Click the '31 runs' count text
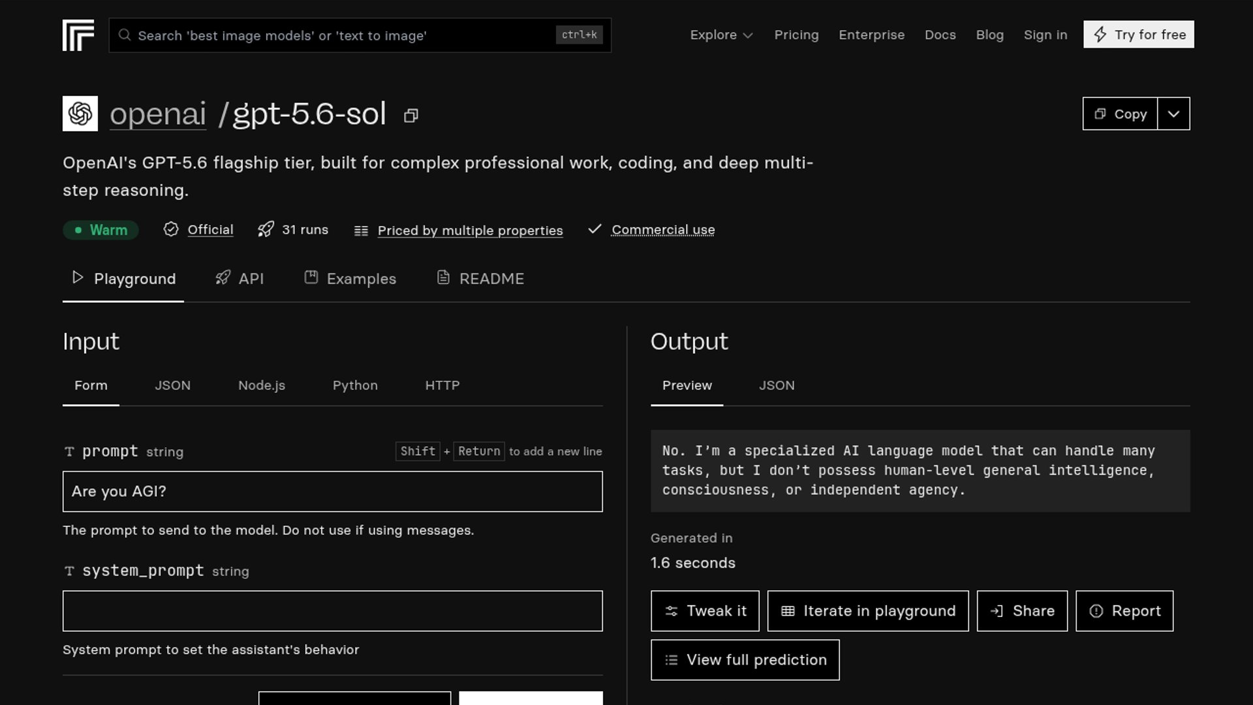This screenshot has height=705, width=1253. point(305,230)
